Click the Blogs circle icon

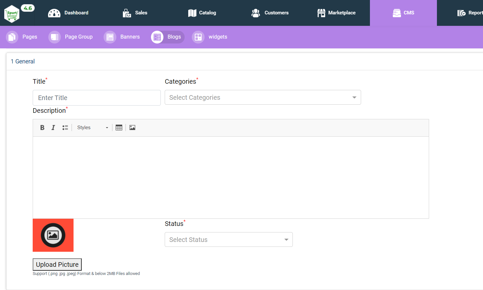157,37
